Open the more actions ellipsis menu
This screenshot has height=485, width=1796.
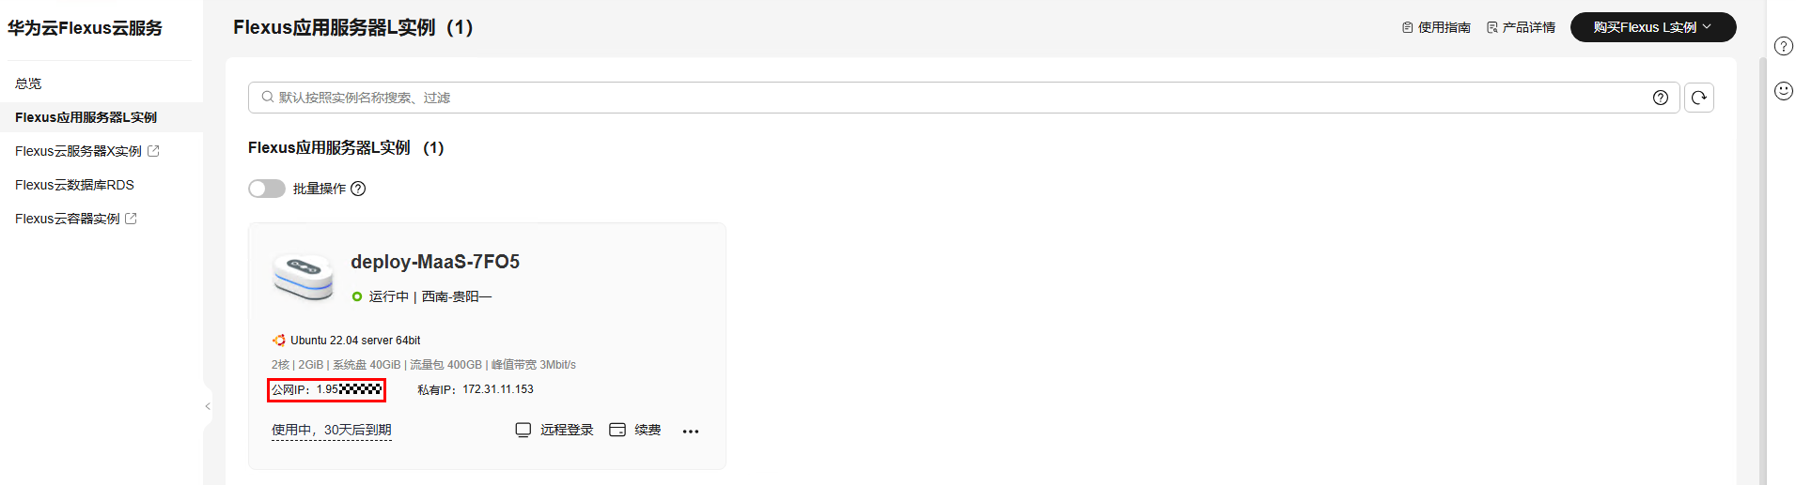691,431
